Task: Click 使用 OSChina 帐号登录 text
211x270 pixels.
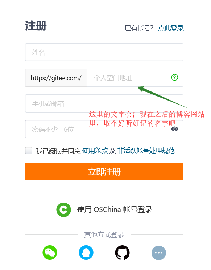Action: tap(115, 209)
